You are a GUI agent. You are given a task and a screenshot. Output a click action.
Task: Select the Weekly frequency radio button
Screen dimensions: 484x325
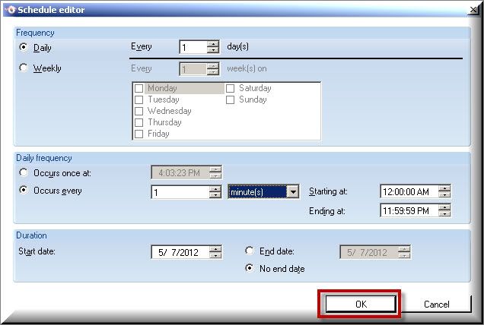coord(24,68)
